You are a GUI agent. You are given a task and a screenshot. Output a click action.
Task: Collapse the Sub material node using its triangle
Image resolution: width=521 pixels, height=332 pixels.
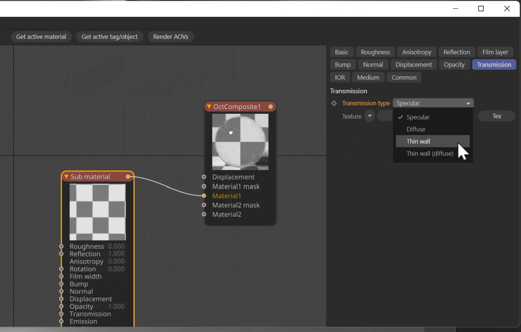[66, 177]
